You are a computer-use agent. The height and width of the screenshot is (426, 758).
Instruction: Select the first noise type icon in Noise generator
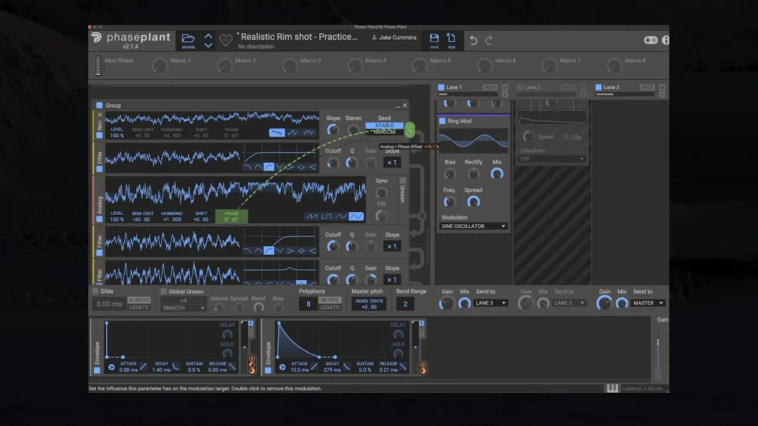(277, 133)
